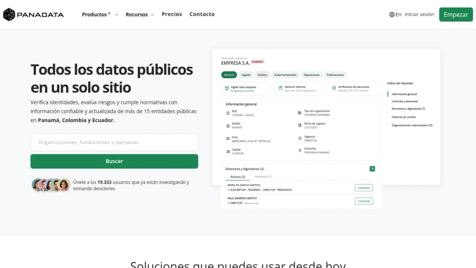
Task: Click Consultar for Marilyn Garcia Santiso
Action: coord(364,188)
